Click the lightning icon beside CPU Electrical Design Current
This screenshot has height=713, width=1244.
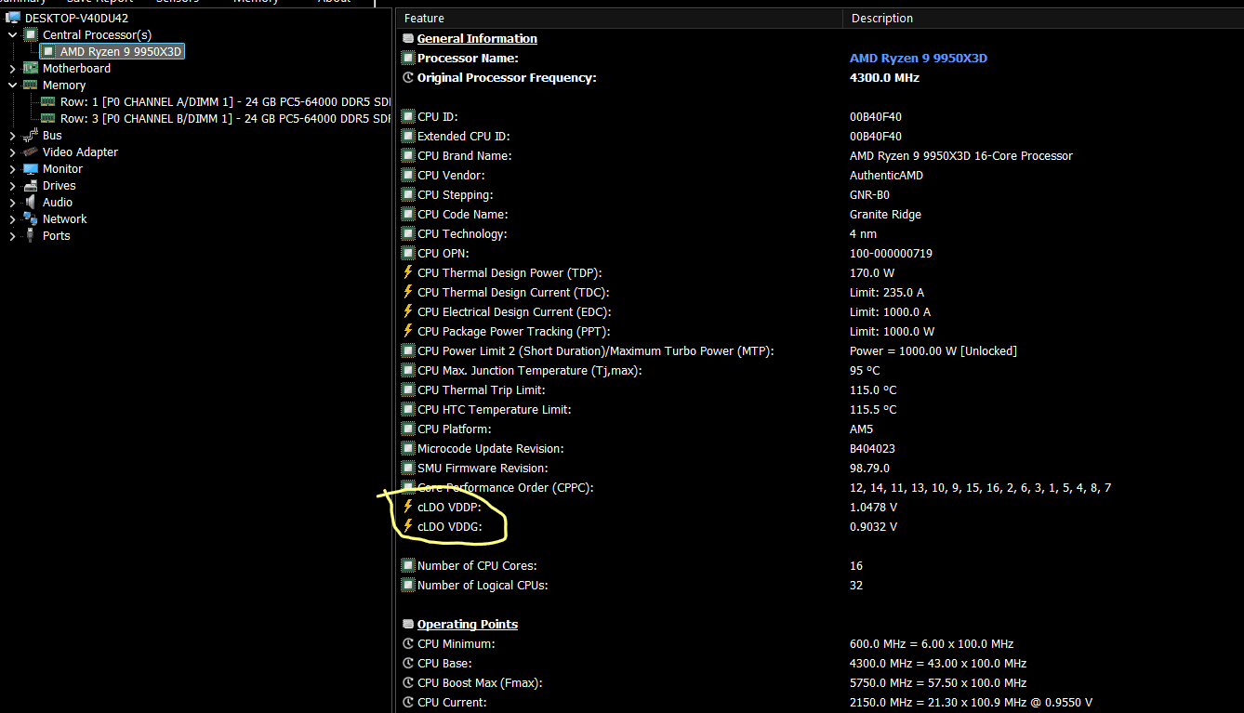point(407,311)
